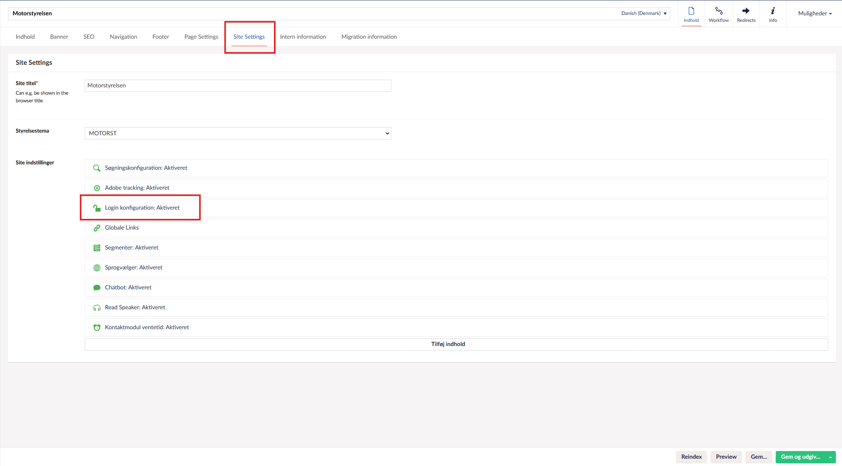Image resolution: width=842 pixels, height=466 pixels.
Task: Click the Info icon
Action: point(773,11)
